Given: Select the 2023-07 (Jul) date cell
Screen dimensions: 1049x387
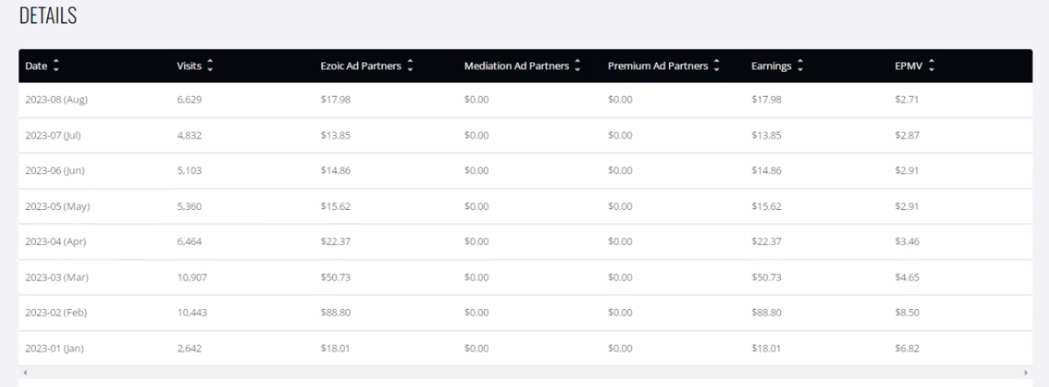Looking at the screenshot, I should [x=53, y=135].
